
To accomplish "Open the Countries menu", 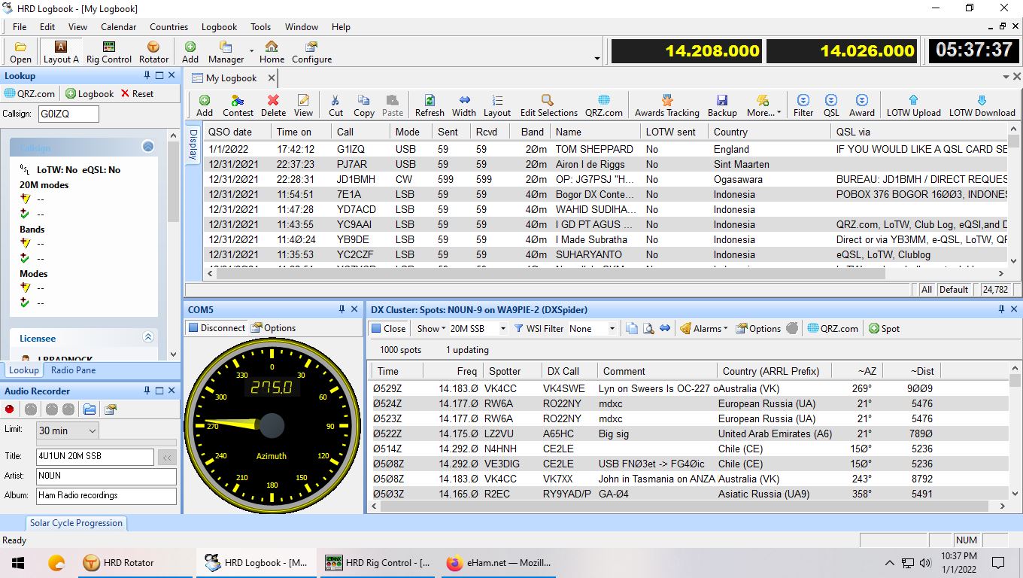I will click(x=168, y=26).
